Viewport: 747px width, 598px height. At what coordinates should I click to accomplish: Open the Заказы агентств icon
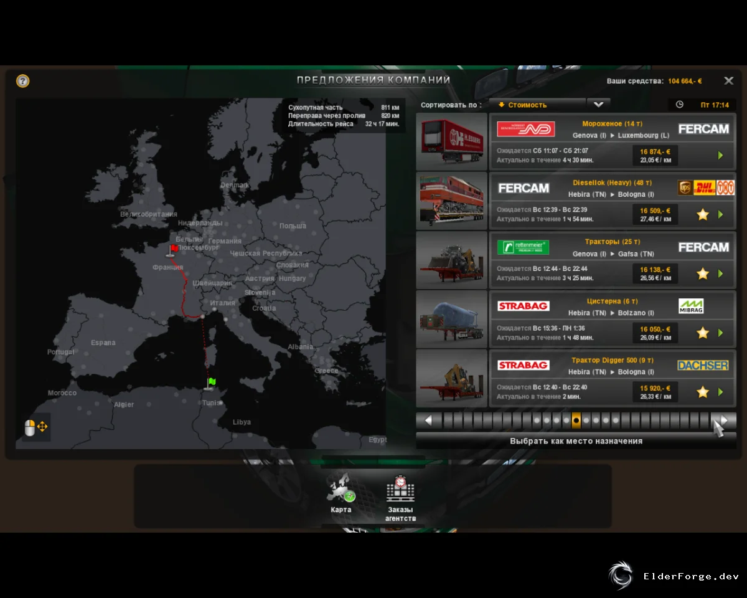400,489
